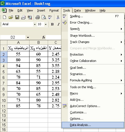This screenshot has width=125, height=132.
Task: Click the AutoCorrect lightning icon in menu
Action: (65, 106)
